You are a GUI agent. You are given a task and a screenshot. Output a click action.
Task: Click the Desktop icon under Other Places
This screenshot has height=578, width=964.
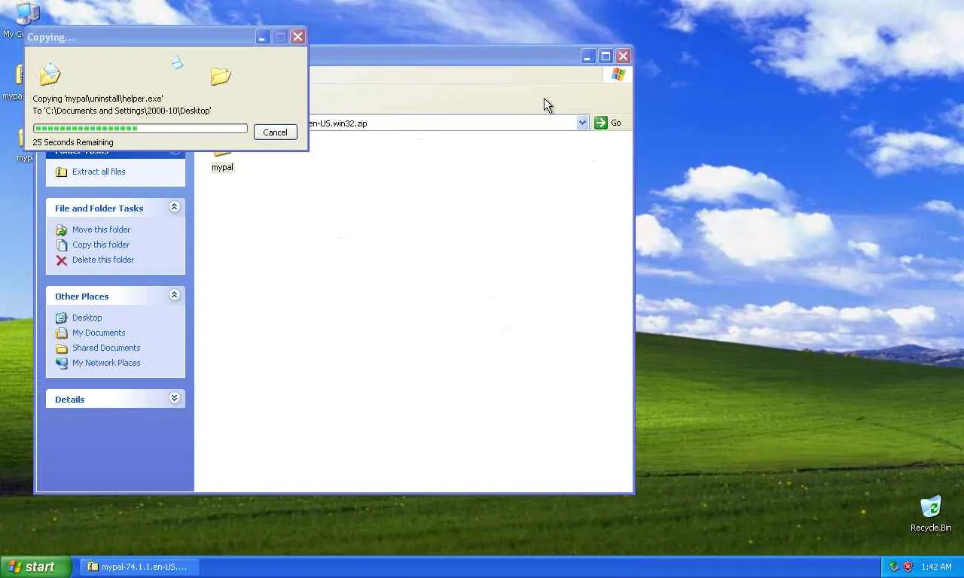pos(62,318)
